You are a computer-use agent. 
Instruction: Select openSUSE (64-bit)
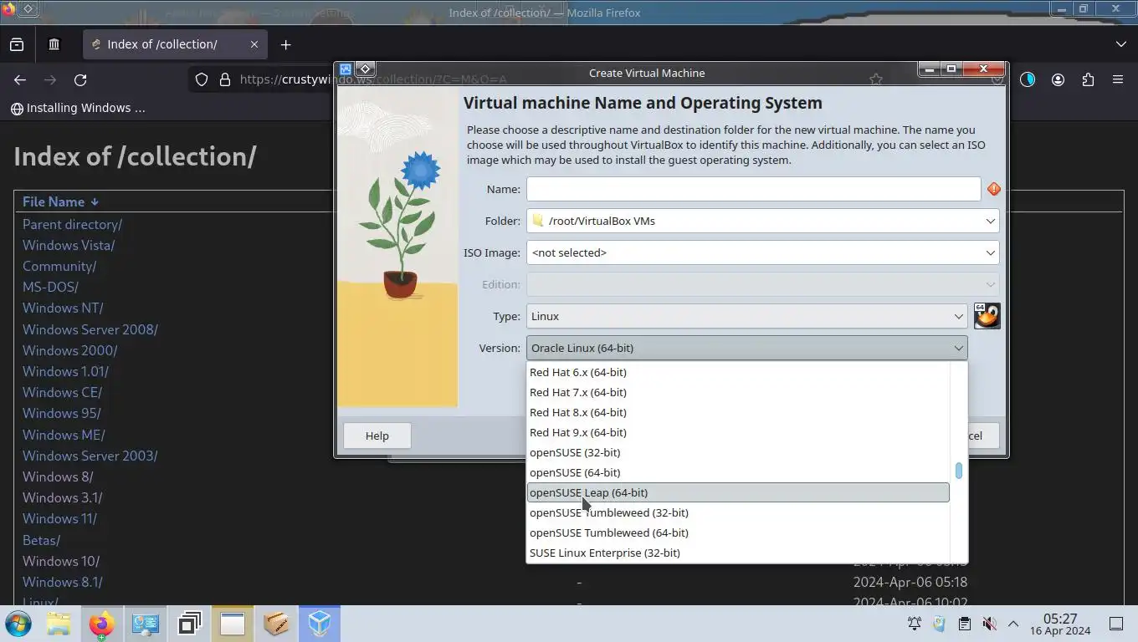click(738, 472)
